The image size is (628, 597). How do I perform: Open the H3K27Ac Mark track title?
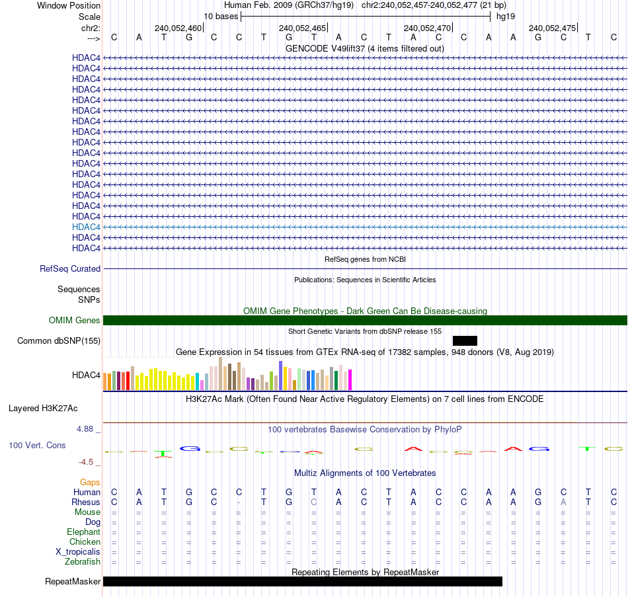[365, 399]
